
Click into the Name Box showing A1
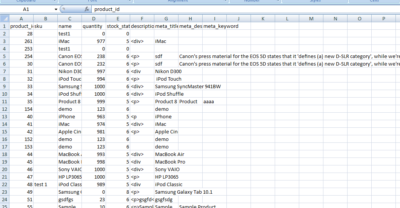click(x=26, y=9)
